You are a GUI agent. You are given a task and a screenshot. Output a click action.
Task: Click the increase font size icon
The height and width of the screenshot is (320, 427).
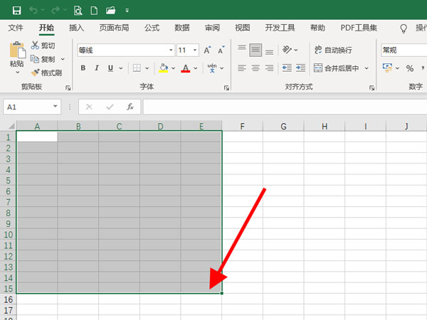207,50
